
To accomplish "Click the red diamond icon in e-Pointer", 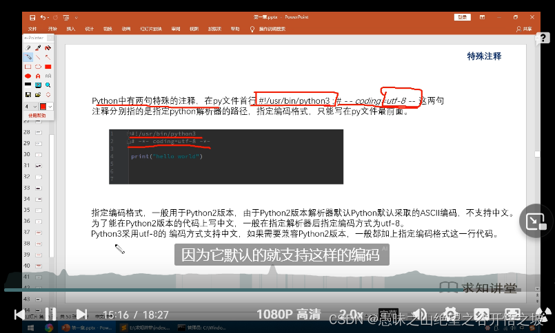I will coord(48,95).
